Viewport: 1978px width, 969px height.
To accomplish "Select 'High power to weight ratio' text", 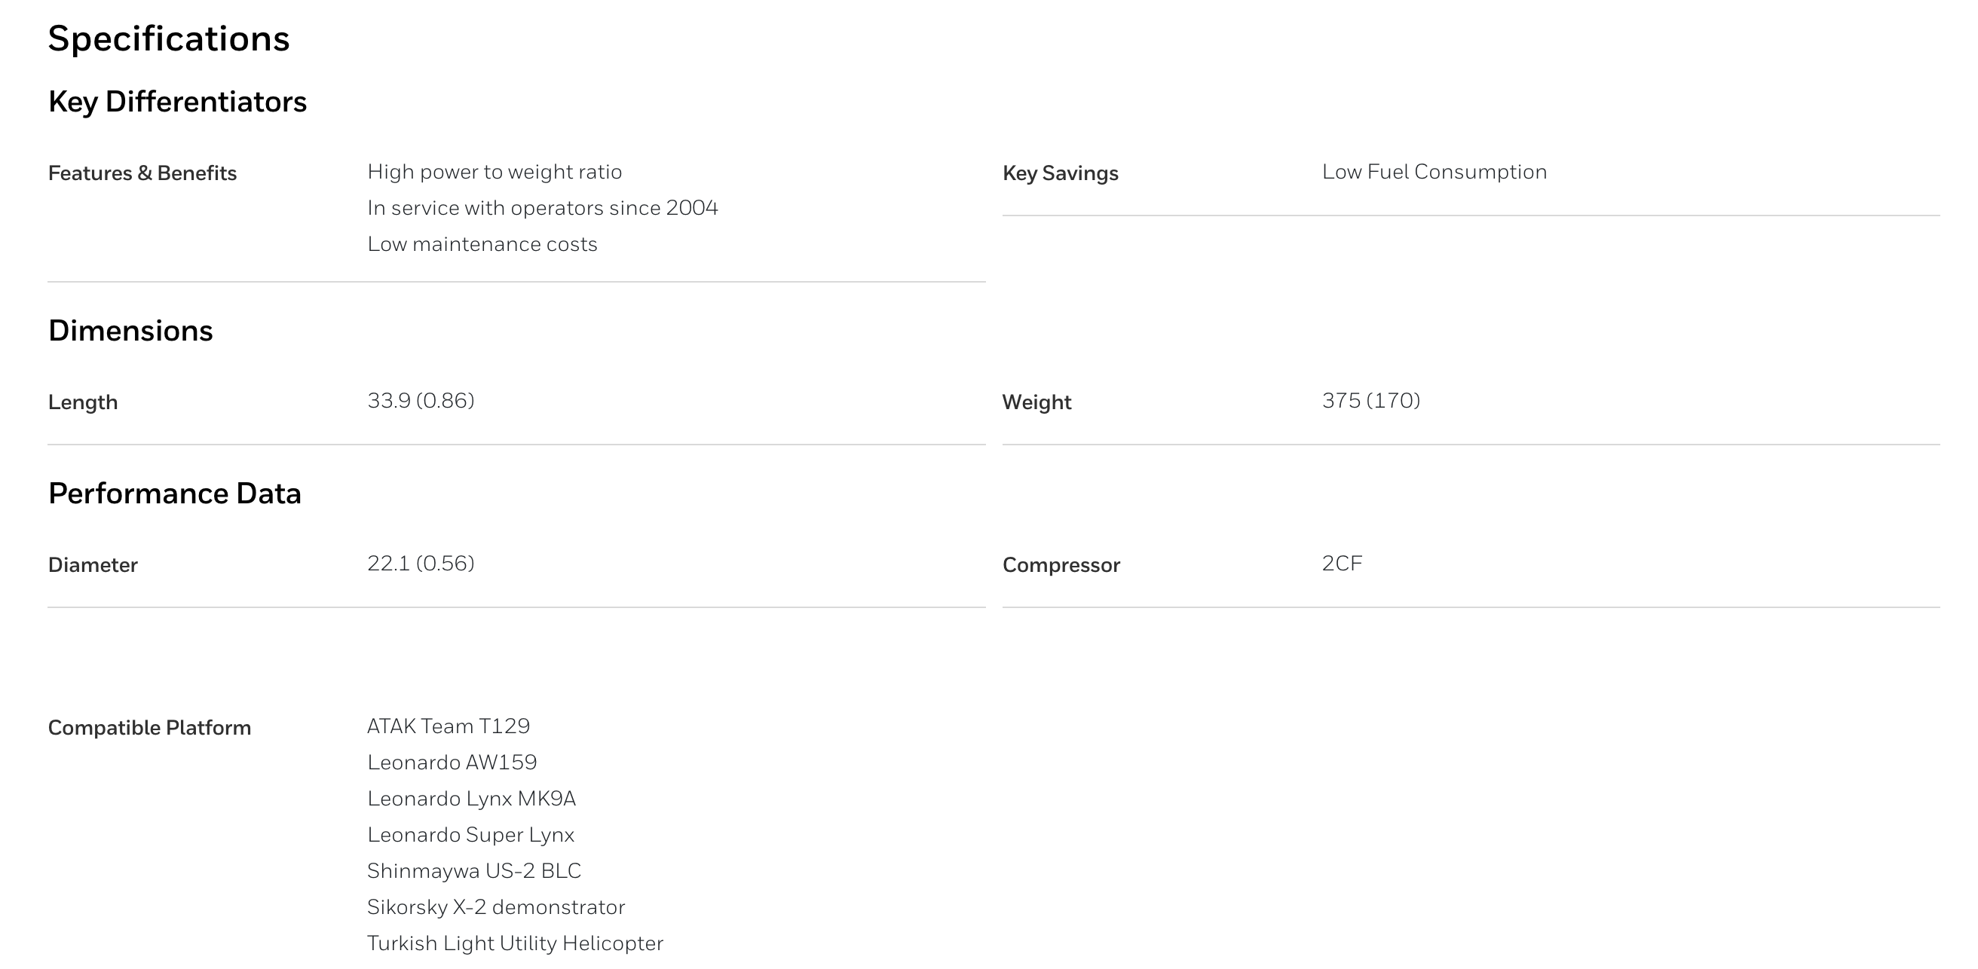I will [494, 172].
